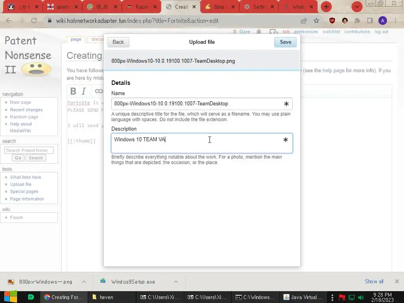Open Special pages link
The width and height of the screenshot is (404, 303).
click(x=24, y=191)
